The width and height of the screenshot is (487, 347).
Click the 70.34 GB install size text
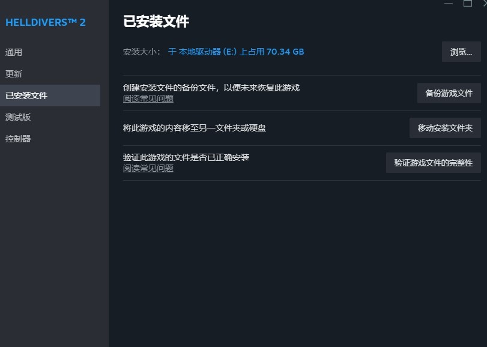point(285,52)
